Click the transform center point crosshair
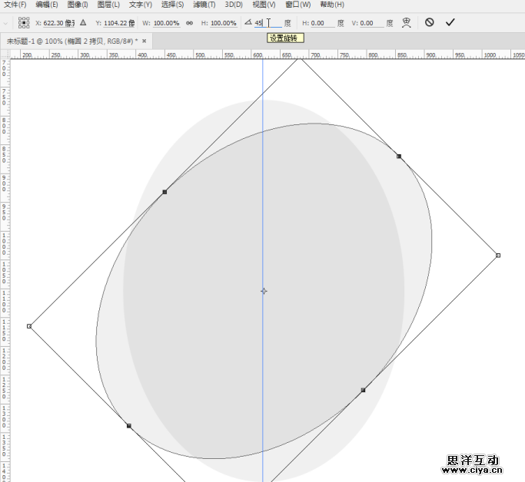Screen dimensions: 525x482 264,291
